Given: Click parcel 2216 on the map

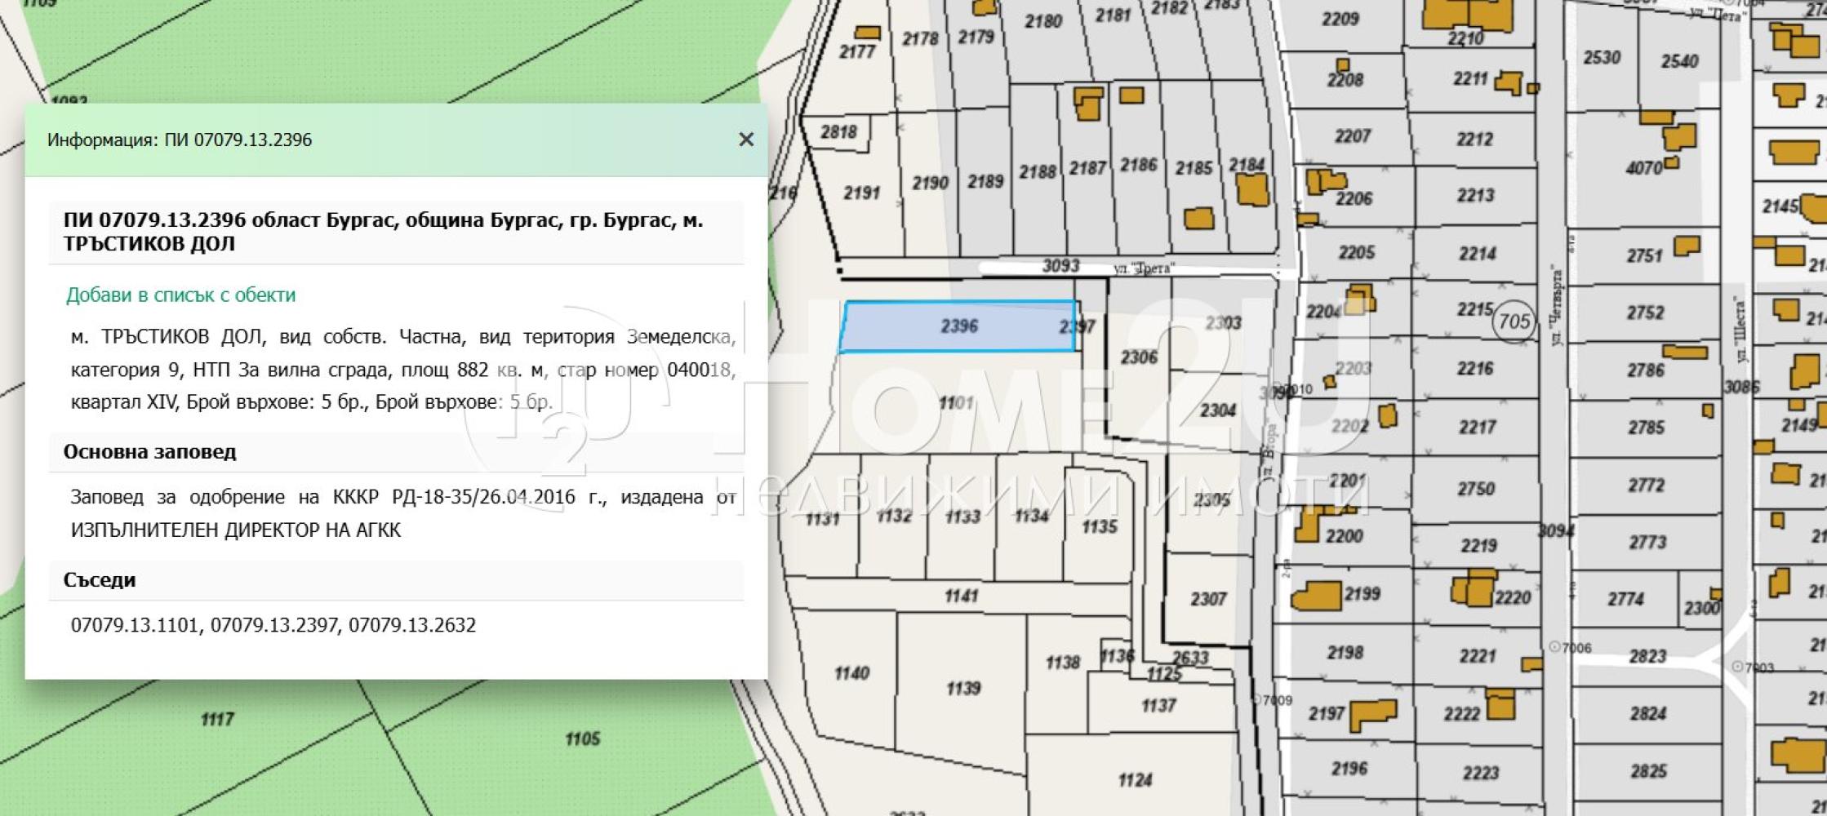Looking at the screenshot, I should point(1475,370).
